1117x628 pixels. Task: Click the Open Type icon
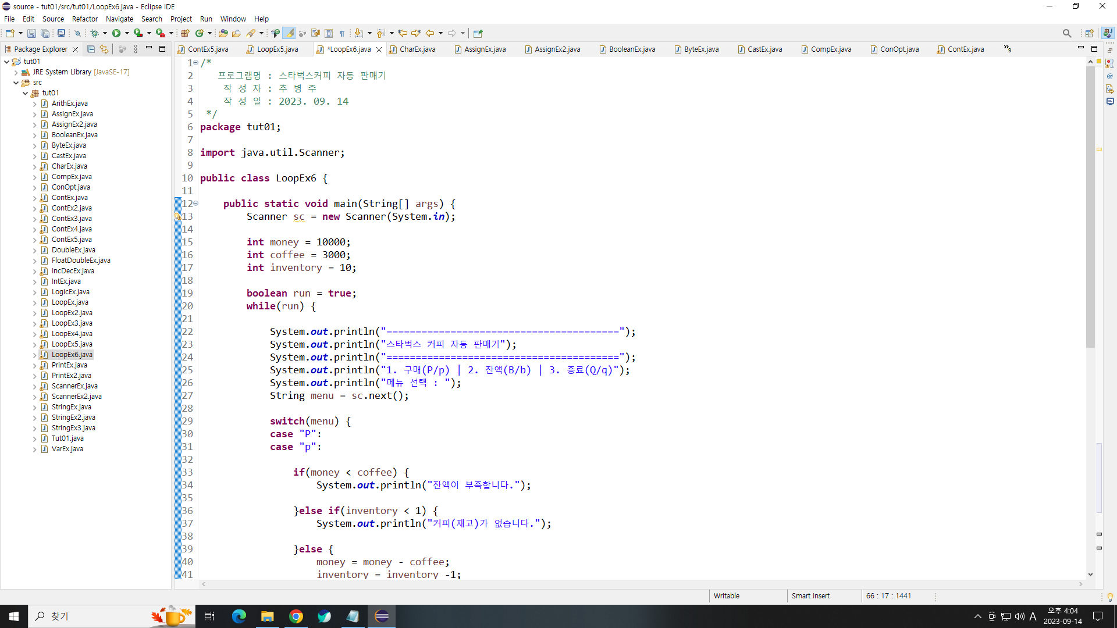(x=223, y=34)
